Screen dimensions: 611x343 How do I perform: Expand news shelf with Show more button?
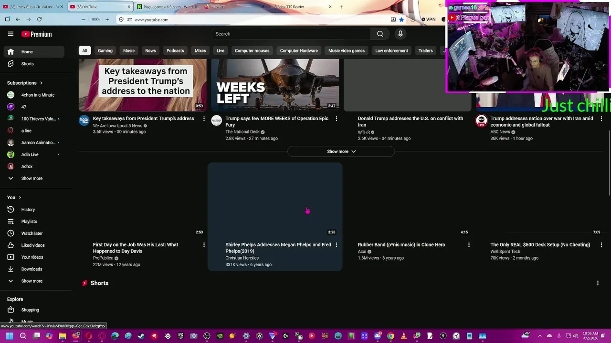coord(341,151)
